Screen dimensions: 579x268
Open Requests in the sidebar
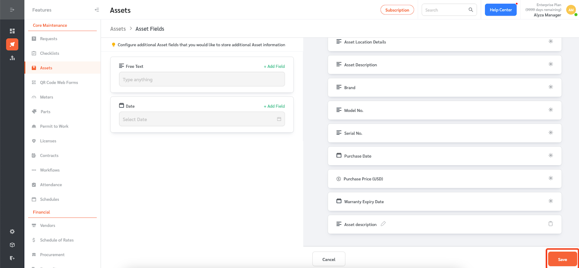48,39
